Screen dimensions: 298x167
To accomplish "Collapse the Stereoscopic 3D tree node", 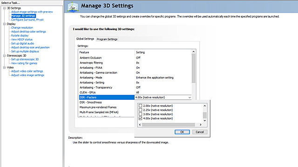I will point(4,56).
